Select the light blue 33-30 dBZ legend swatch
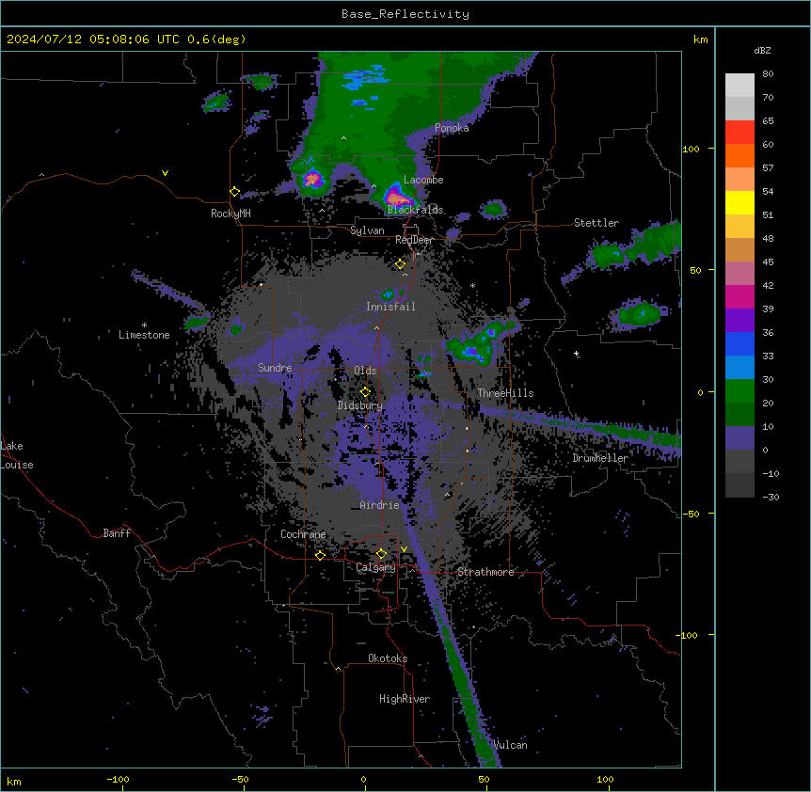The width and height of the screenshot is (811, 792). coord(739,368)
